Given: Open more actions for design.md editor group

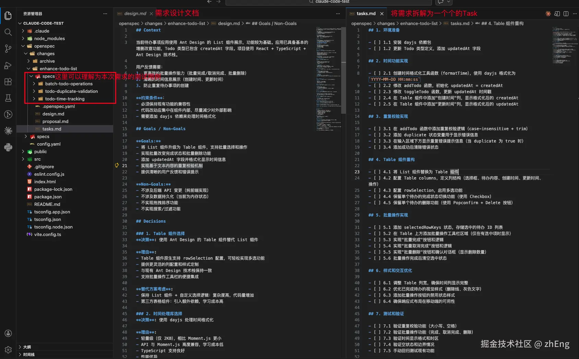Looking at the screenshot, I should (x=338, y=14).
